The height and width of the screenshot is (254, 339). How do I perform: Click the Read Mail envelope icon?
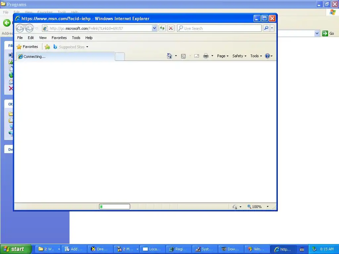(x=197, y=56)
